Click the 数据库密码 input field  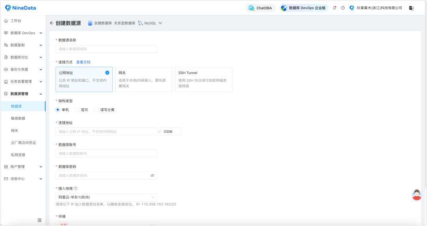coord(106,175)
